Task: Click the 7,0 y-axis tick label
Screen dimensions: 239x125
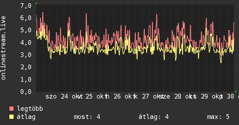Action: coord(26,6)
